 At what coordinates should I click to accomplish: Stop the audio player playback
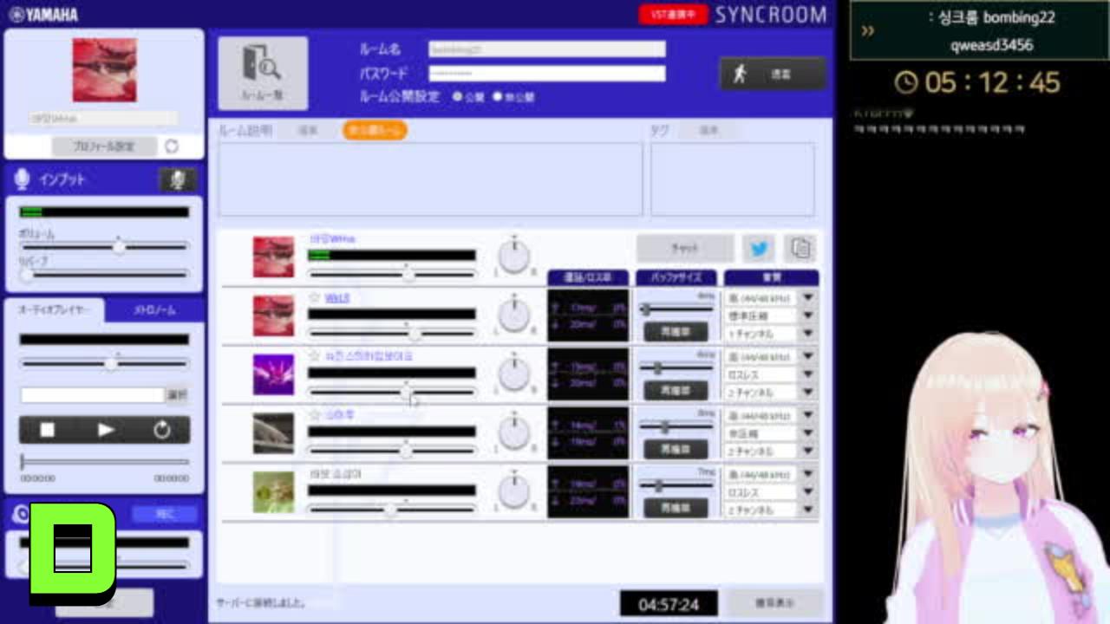pos(48,430)
